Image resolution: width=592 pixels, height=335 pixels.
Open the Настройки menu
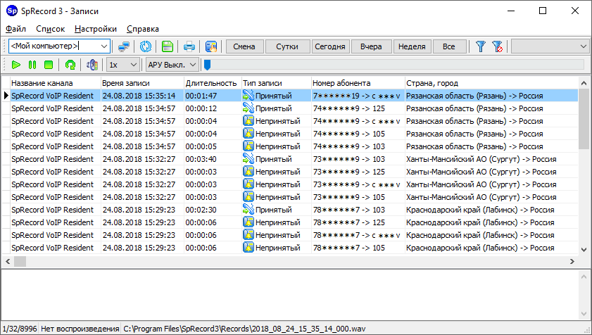click(95, 29)
